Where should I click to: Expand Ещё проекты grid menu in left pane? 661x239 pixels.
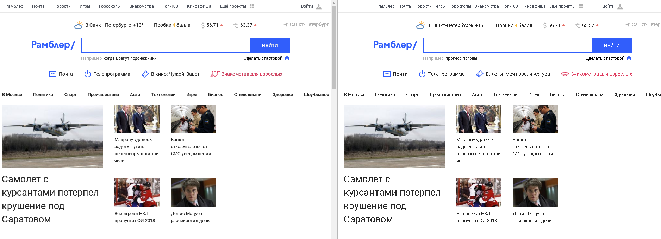(x=252, y=6)
